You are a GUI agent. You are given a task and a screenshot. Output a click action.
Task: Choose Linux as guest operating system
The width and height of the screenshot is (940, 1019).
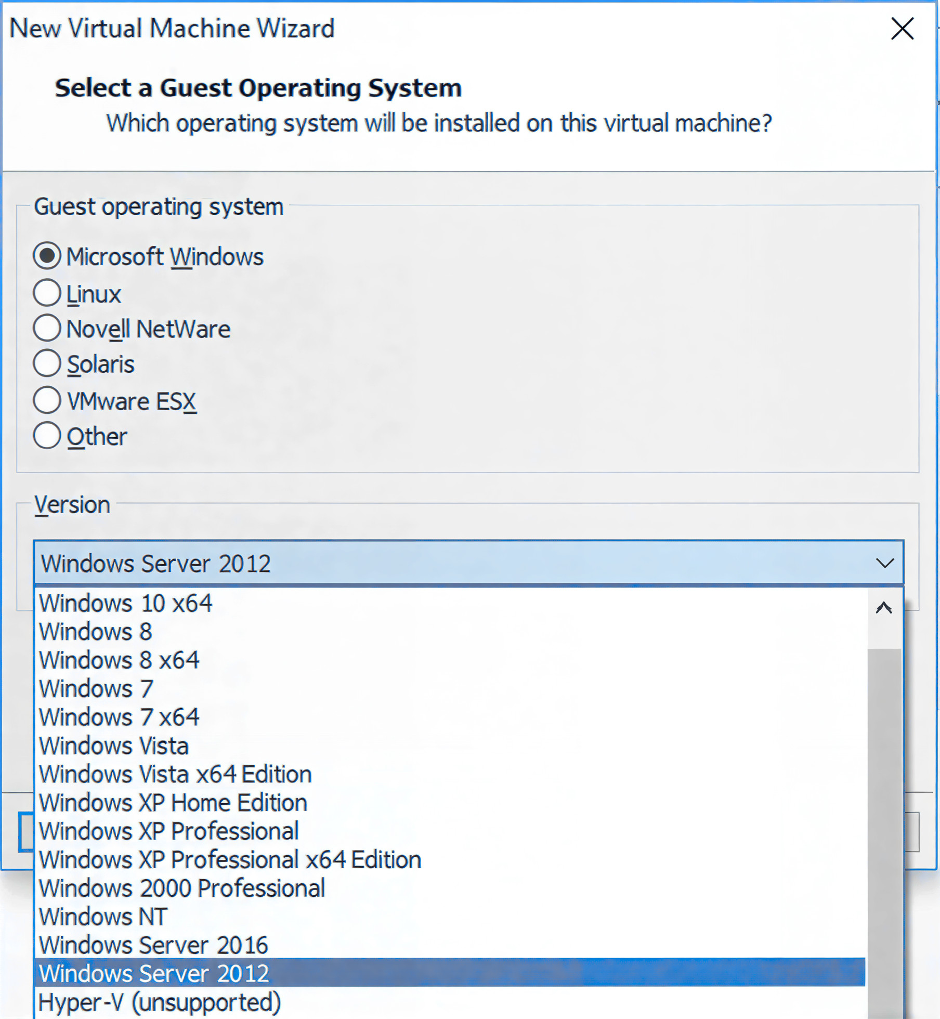[x=47, y=293]
